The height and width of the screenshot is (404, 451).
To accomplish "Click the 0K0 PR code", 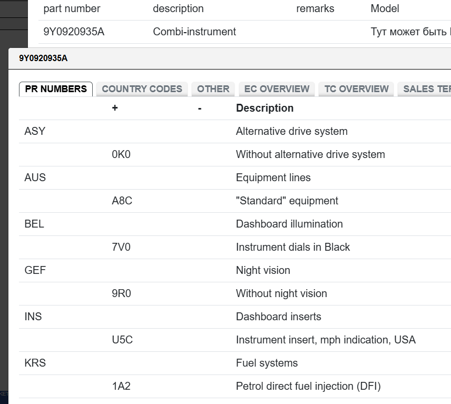I will click(121, 154).
